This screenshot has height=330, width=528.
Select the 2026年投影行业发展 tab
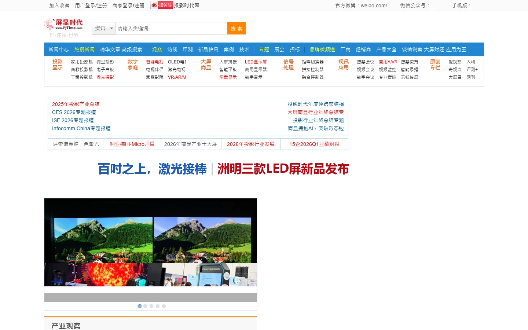251,144
